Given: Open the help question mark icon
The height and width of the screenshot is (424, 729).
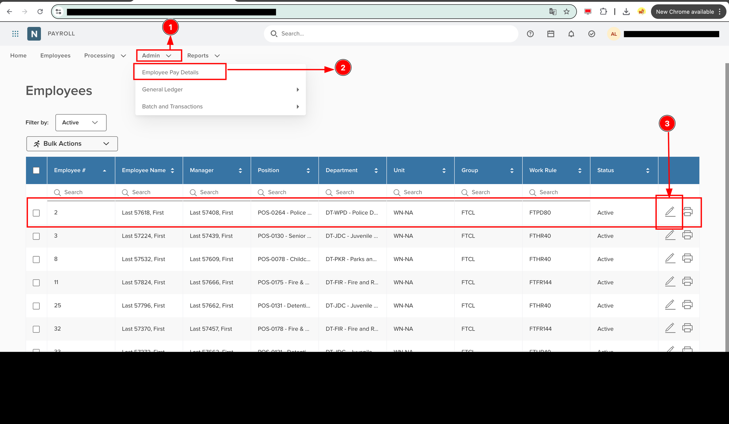Looking at the screenshot, I should click(x=530, y=34).
